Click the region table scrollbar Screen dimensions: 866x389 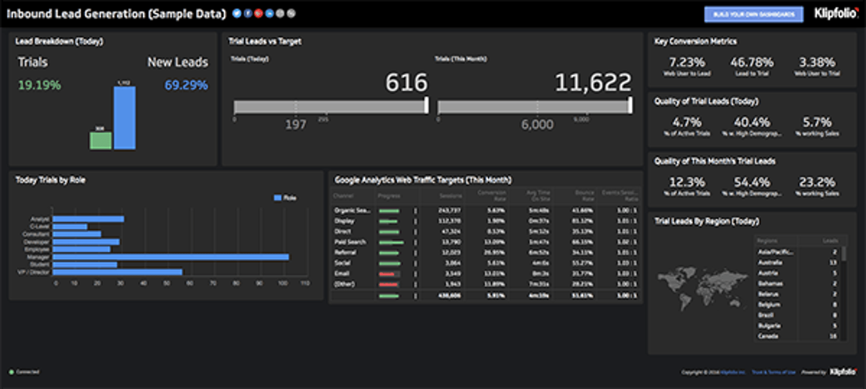point(843,253)
